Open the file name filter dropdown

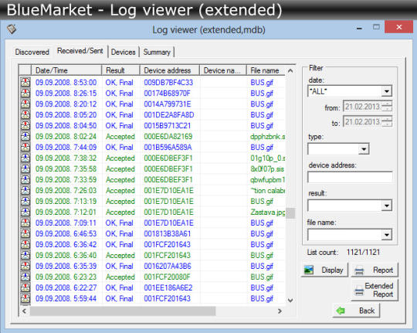387,235
